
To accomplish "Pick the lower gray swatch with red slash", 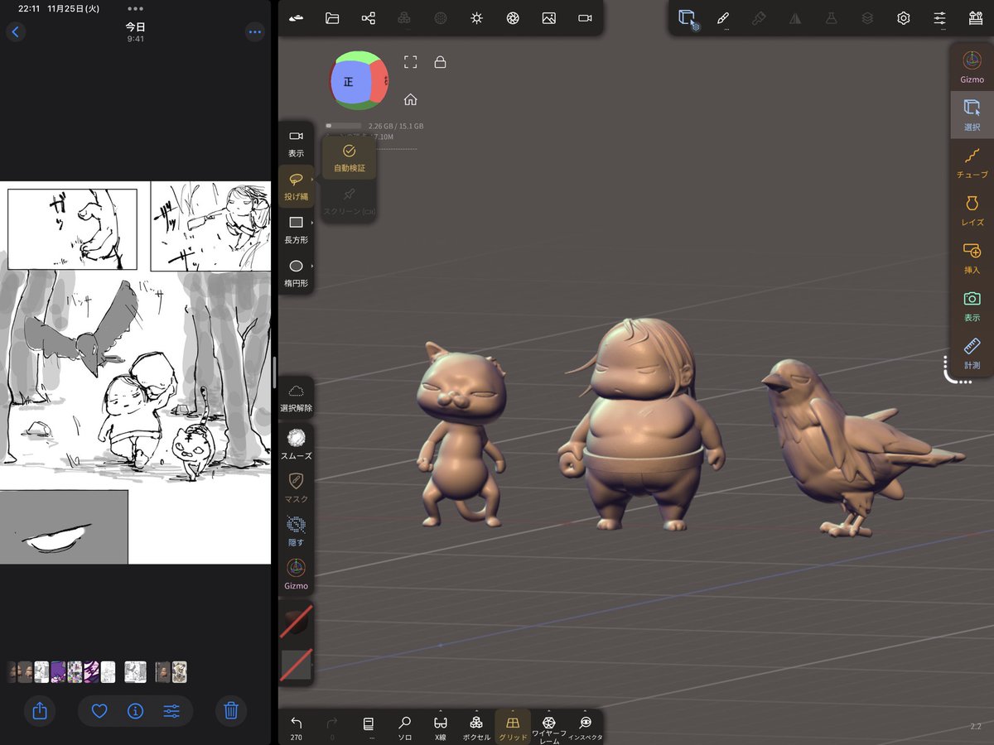I will coord(296,665).
